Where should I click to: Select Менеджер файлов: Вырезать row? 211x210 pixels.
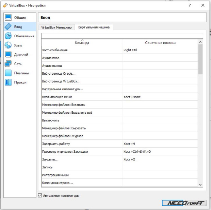[120, 128]
